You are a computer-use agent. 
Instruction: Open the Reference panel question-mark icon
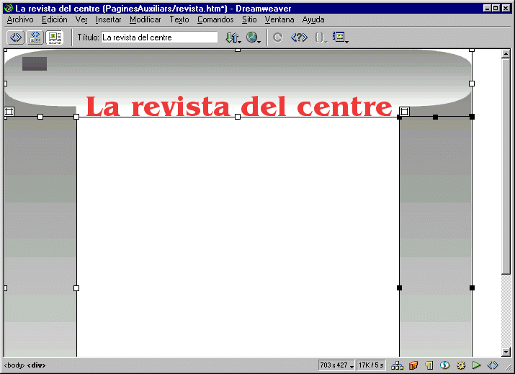coord(299,37)
